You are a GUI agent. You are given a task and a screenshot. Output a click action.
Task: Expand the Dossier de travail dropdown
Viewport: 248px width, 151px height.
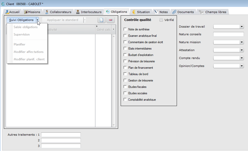pyautogui.click(x=242, y=27)
